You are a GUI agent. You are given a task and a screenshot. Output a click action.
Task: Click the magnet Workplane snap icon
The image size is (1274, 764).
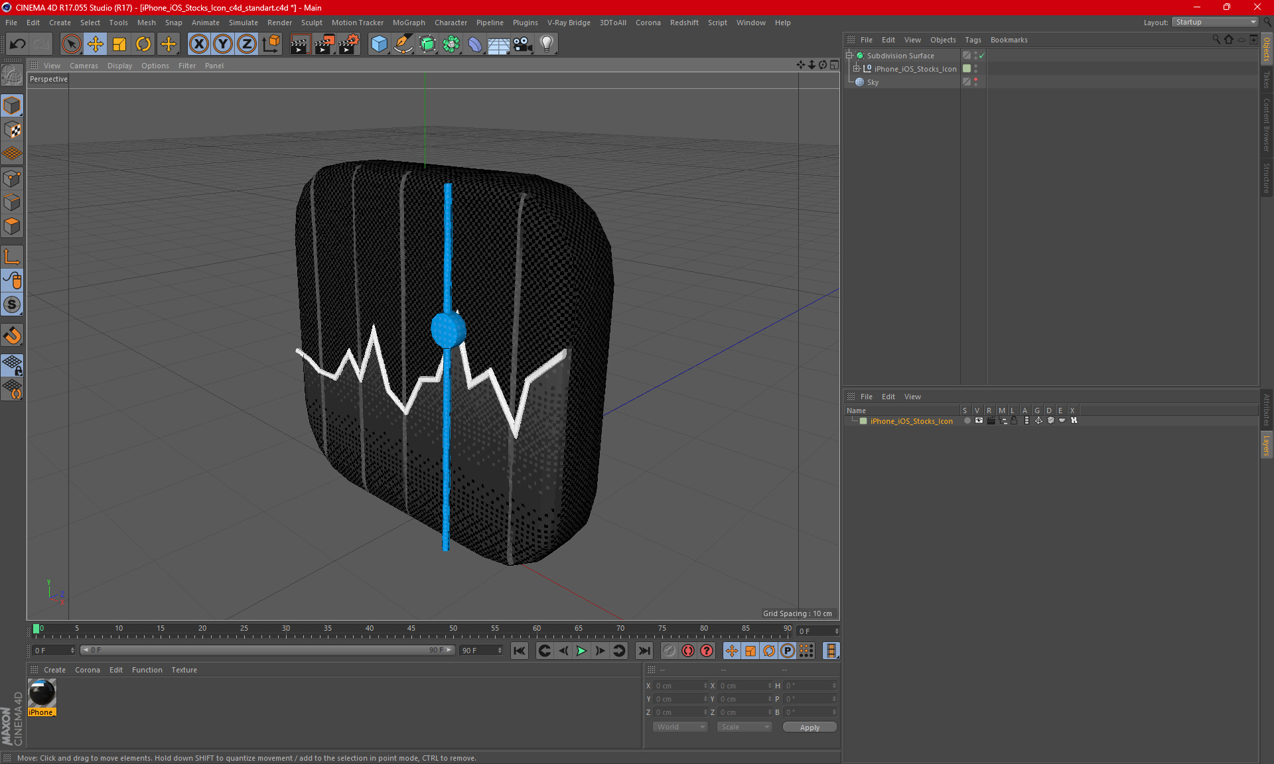pos(12,335)
